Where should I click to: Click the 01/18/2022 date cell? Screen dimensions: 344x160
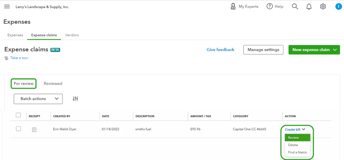point(110,129)
